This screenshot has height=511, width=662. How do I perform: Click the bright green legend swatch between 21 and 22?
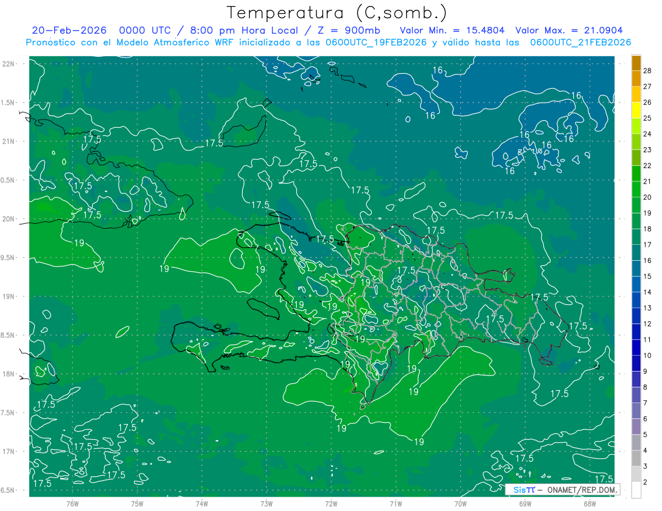pyautogui.click(x=636, y=174)
